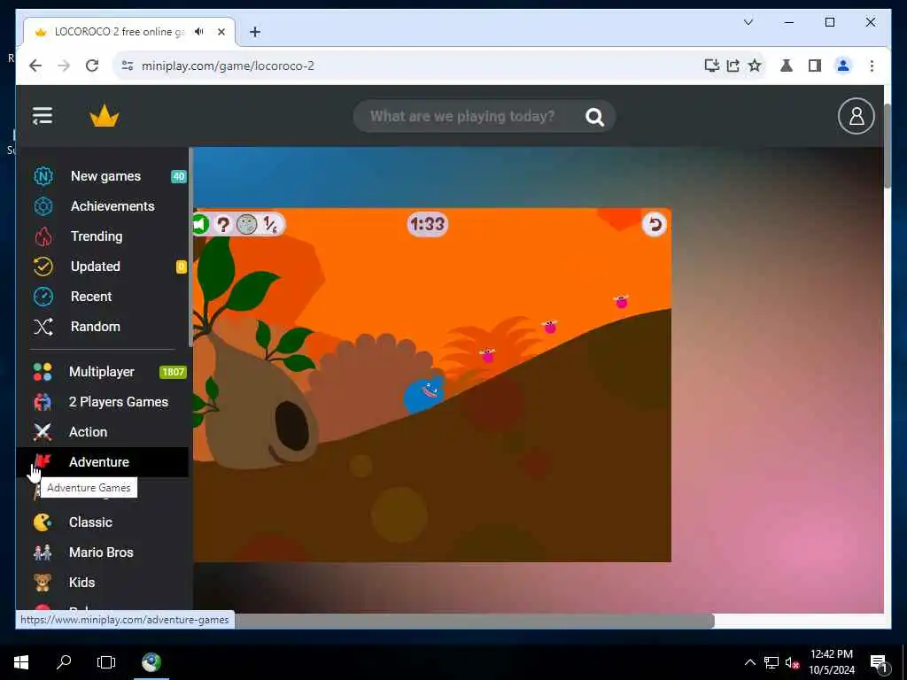Open the notification center icon
The image size is (907, 680).
click(879, 662)
